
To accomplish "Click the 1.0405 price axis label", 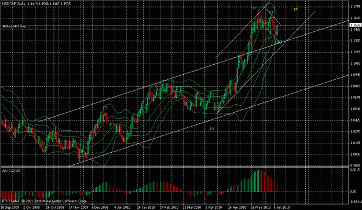I will (x=355, y=120).
